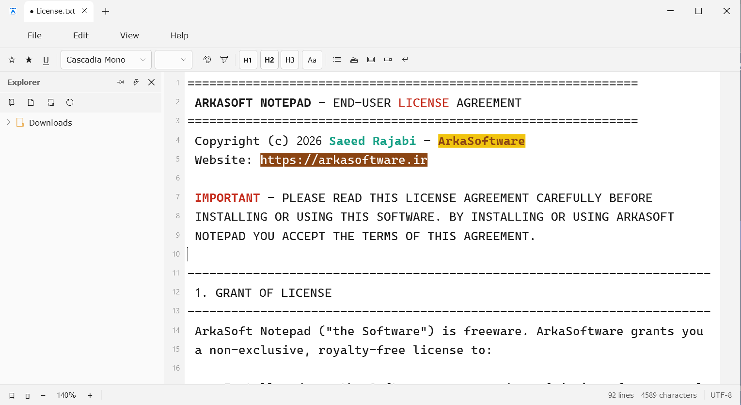The image size is (741, 405).
Task: Click the lightning bolt icon in Explorer
Action: [136, 82]
